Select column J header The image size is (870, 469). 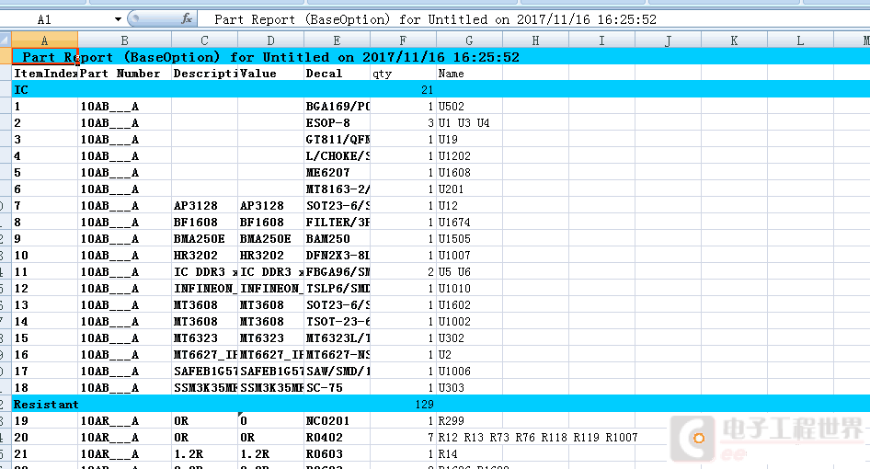point(668,40)
